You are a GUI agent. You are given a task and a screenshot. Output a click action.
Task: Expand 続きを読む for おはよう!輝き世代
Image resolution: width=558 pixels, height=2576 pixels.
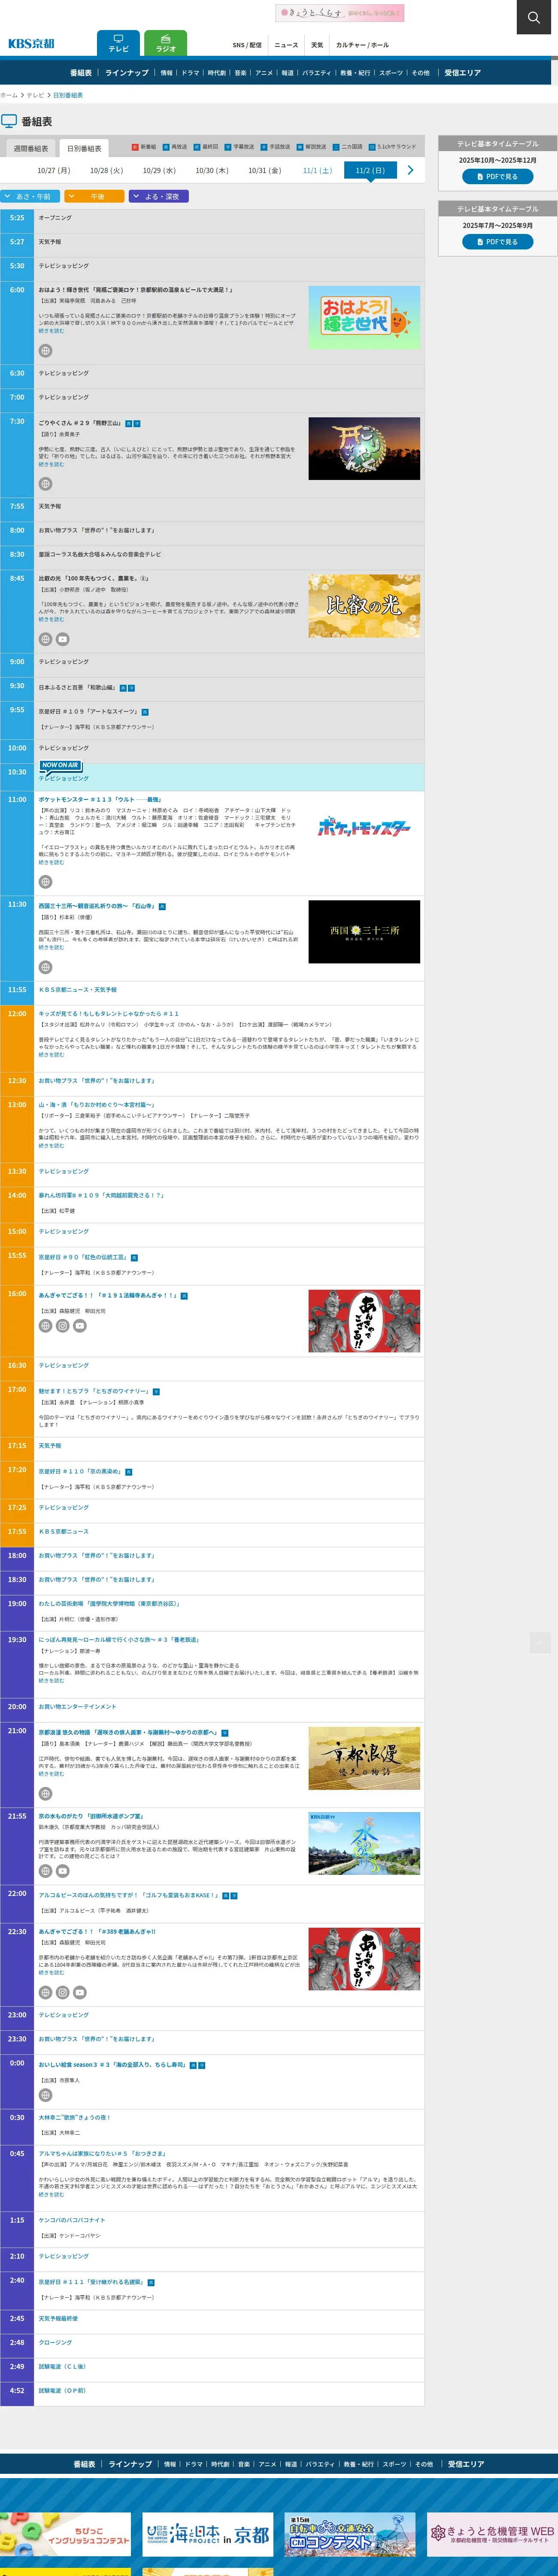click(51, 331)
